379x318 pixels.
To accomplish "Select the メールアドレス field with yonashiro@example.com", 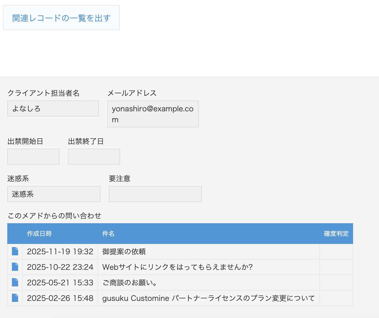I will [153, 114].
